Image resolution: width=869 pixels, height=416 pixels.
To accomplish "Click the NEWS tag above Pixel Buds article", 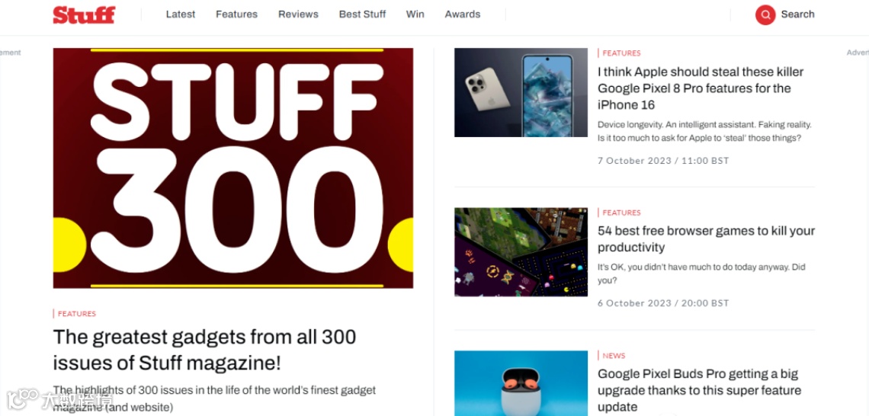I will 613,356.
